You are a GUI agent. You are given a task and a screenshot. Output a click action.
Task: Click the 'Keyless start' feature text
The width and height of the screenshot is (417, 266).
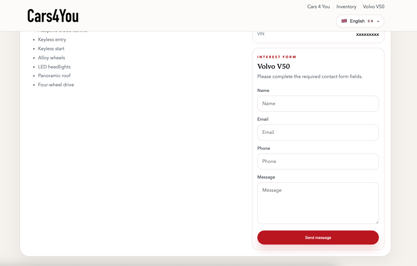51,49
